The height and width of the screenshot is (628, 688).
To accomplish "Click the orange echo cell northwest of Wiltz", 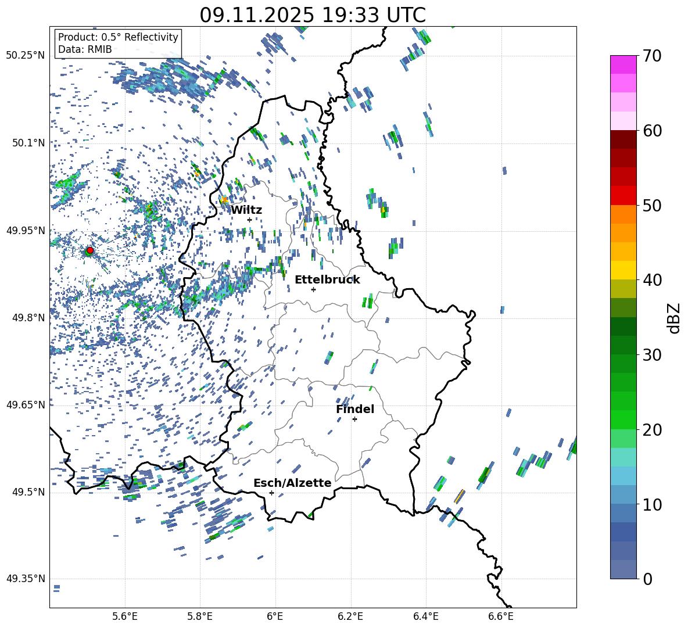I will click(x=224, y=200).
